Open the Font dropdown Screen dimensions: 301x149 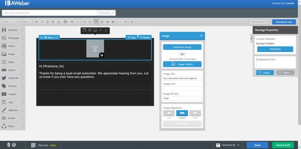[x=11, y=22]
